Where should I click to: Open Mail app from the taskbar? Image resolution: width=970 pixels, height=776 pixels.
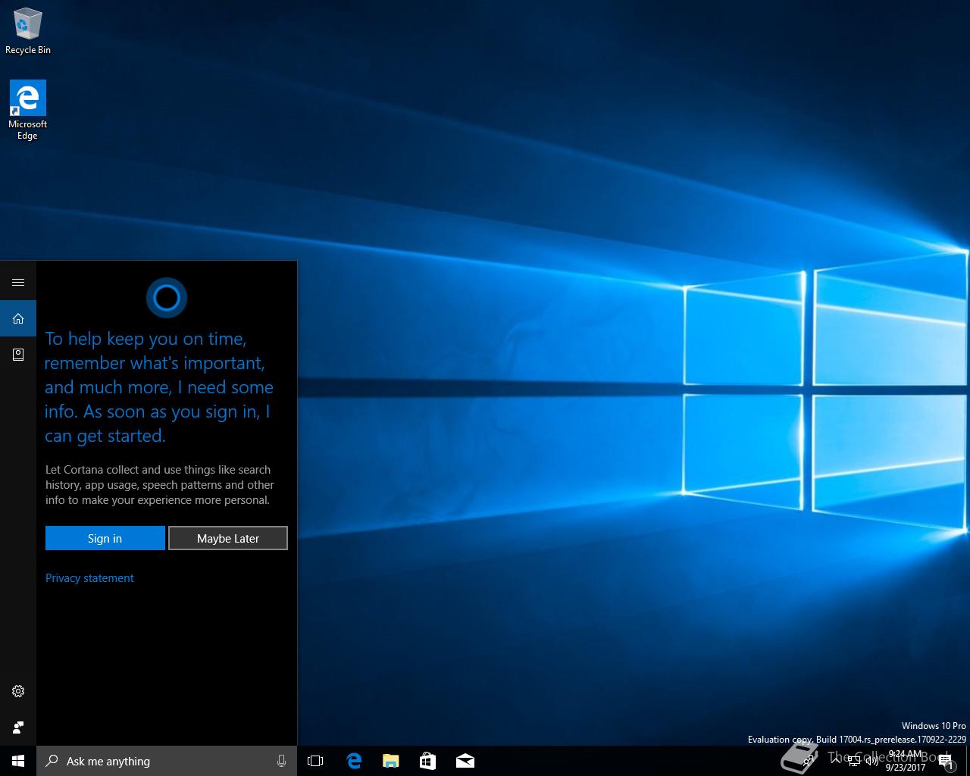[465, 761]
